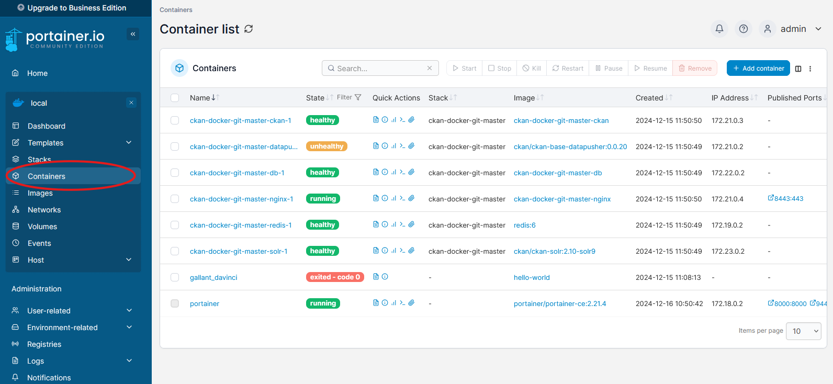Clear the search field with X
Screen dimensions: 833x384
(430, 68)
